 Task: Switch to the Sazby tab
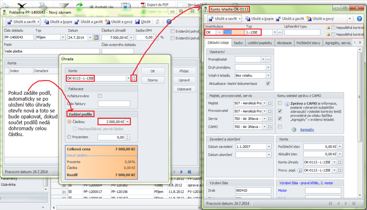pos(239,42)
